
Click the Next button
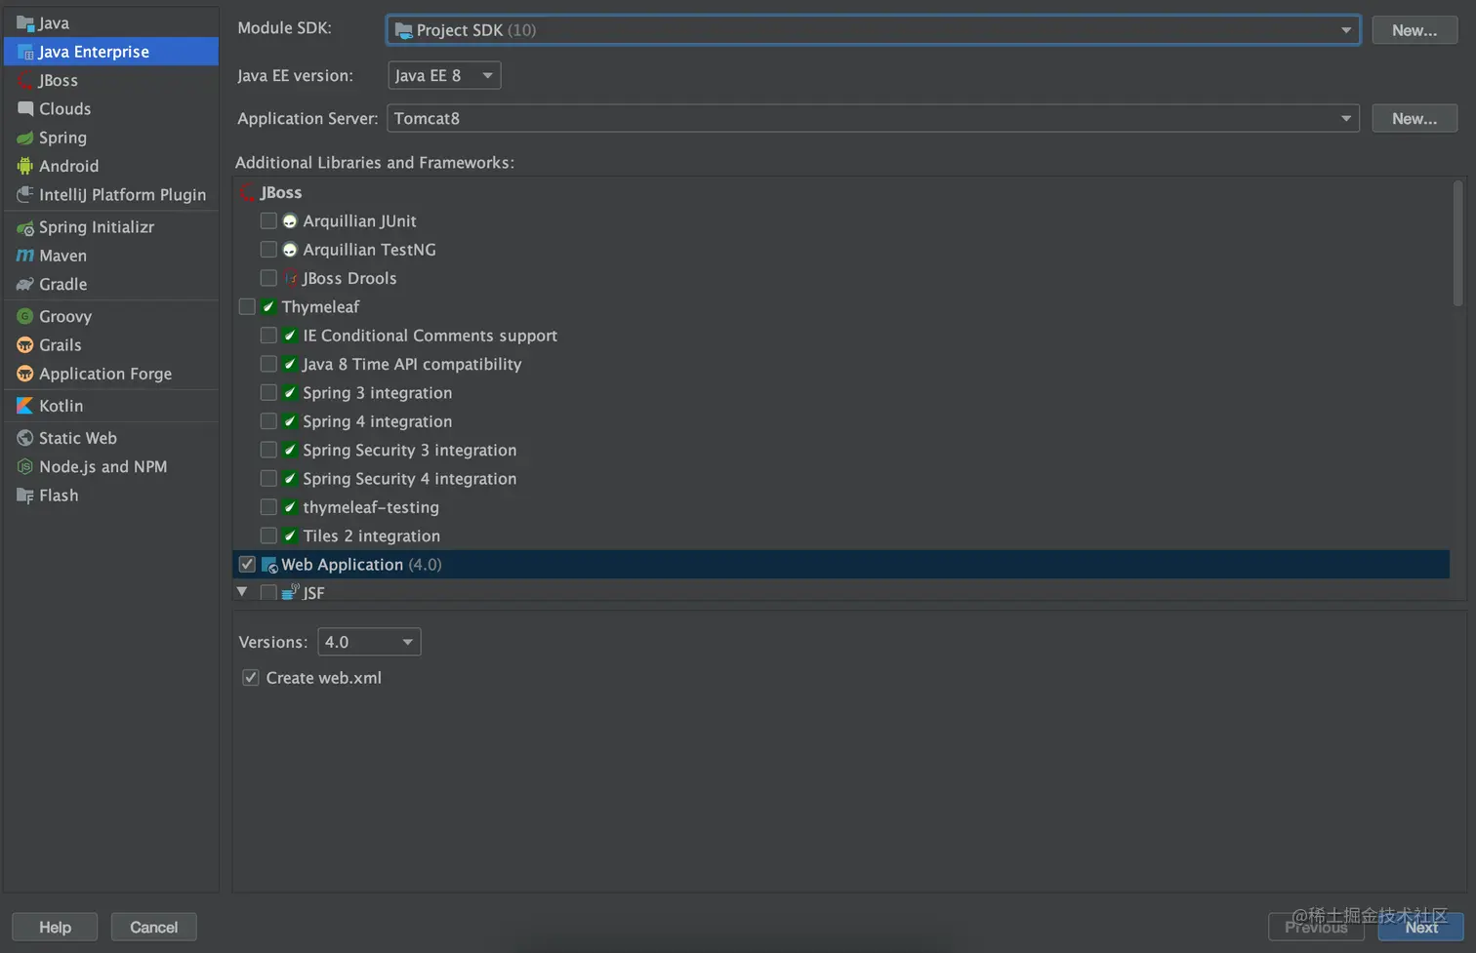click(x=1421, y=927)
